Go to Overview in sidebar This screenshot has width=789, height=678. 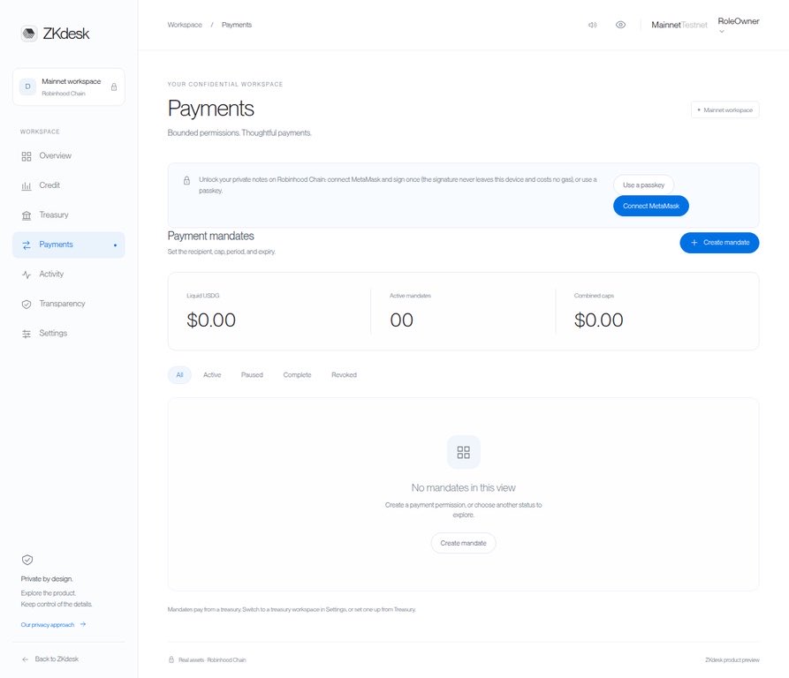click(69, 155)
